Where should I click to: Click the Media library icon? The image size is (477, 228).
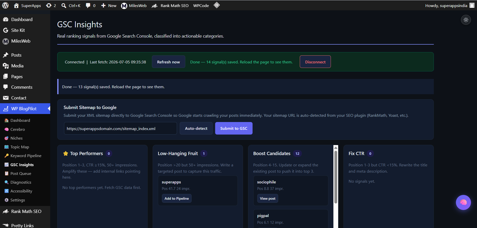coord(6,66)
